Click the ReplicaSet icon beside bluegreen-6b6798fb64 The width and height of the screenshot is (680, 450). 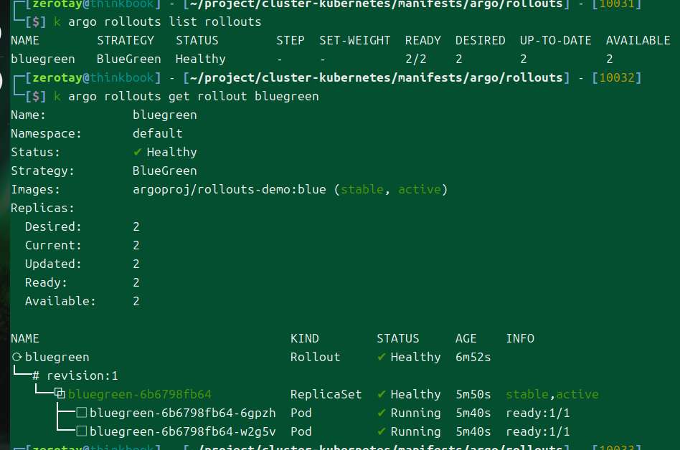tap(60, 394)
